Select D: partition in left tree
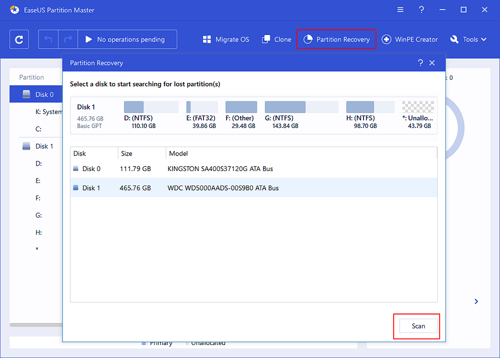 [38, 163]
